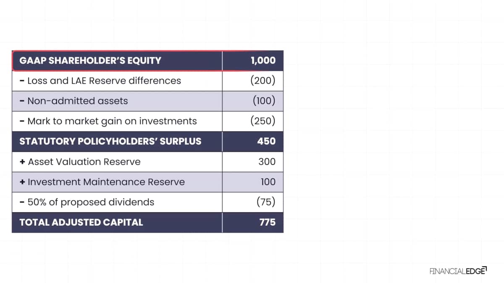Click the 300 value cell
This screenshot has height=283, width=504.
pos(267,161)
